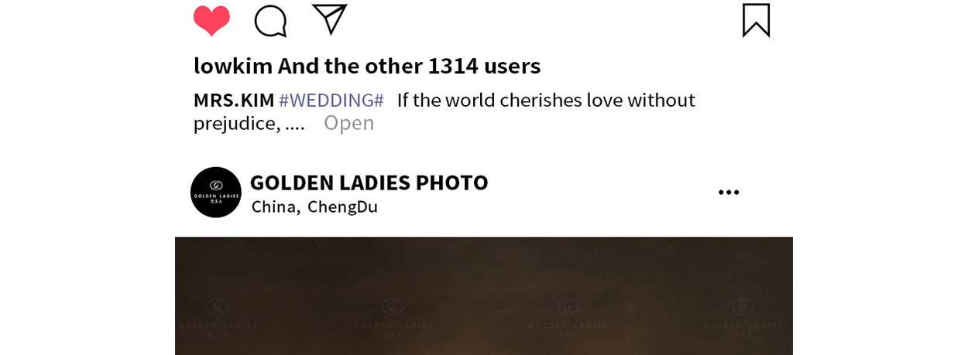This screenshot has width=968, height=355.
Task: Open the #WEDDING# hashtag
Action: tap(331, 100)
